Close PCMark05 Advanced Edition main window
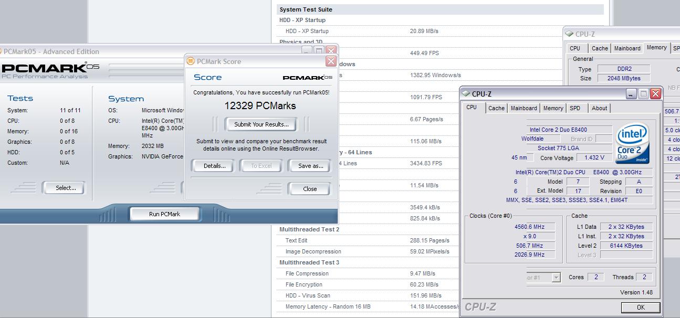 coord(331,51)
